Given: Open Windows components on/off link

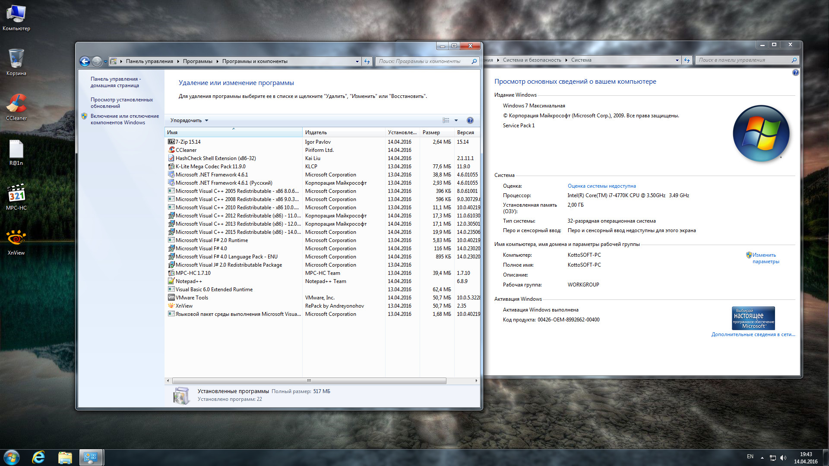Looking at the screenshot, I should point(124,119).
